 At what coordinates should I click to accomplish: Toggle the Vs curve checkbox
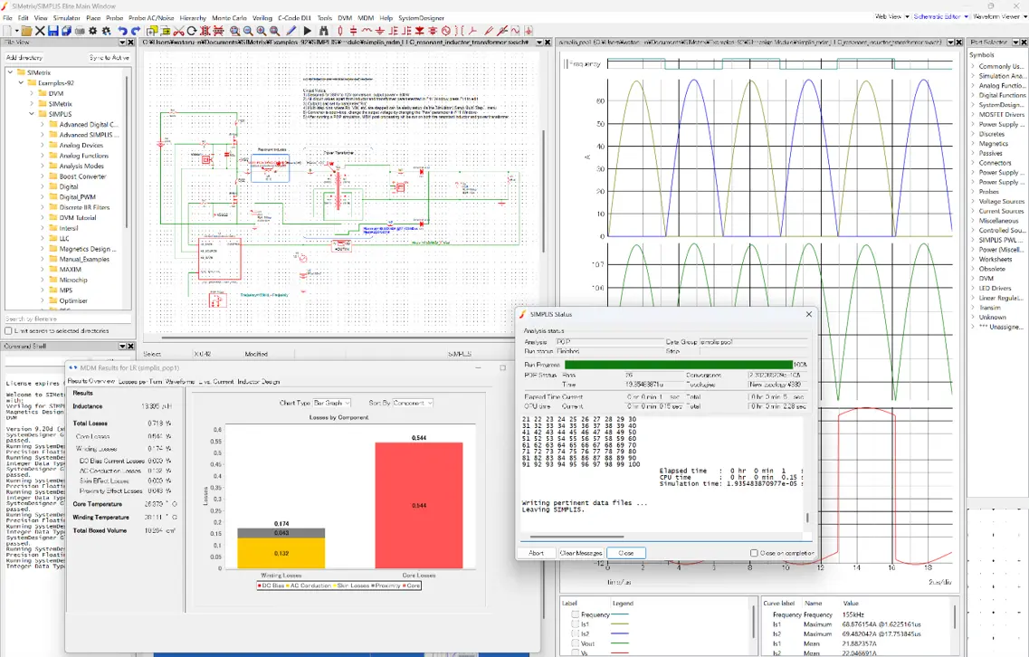576,653
